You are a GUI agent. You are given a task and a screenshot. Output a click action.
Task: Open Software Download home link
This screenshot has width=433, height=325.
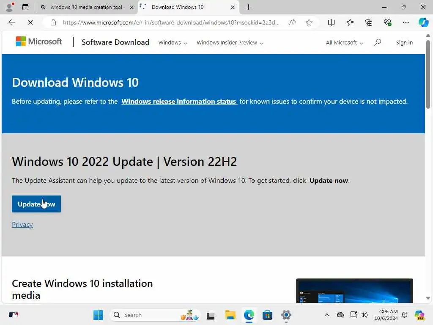tap(115, 42)
